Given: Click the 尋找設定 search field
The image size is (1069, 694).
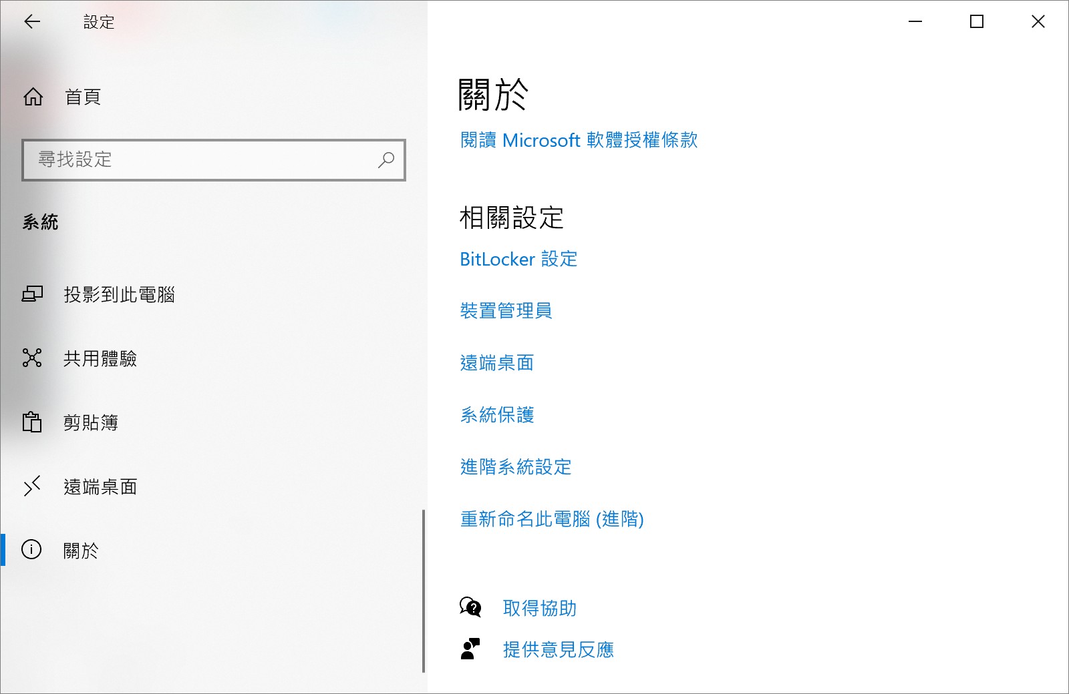Looking at the screenshot, I should tap(214, 160).
